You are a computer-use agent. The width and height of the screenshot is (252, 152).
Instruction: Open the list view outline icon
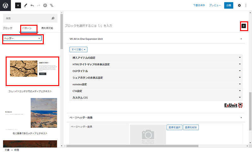(x=52, y=6)
